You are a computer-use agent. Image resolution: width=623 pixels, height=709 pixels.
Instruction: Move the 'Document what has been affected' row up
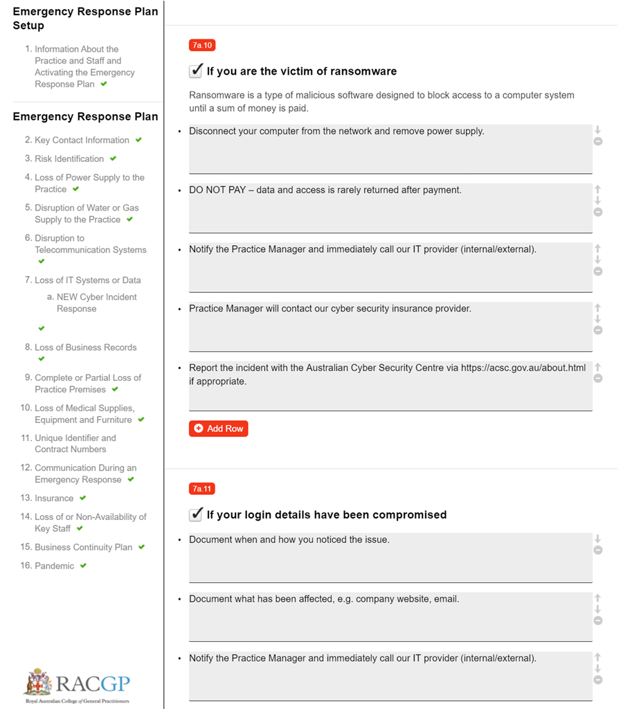(x=598, y=598)
